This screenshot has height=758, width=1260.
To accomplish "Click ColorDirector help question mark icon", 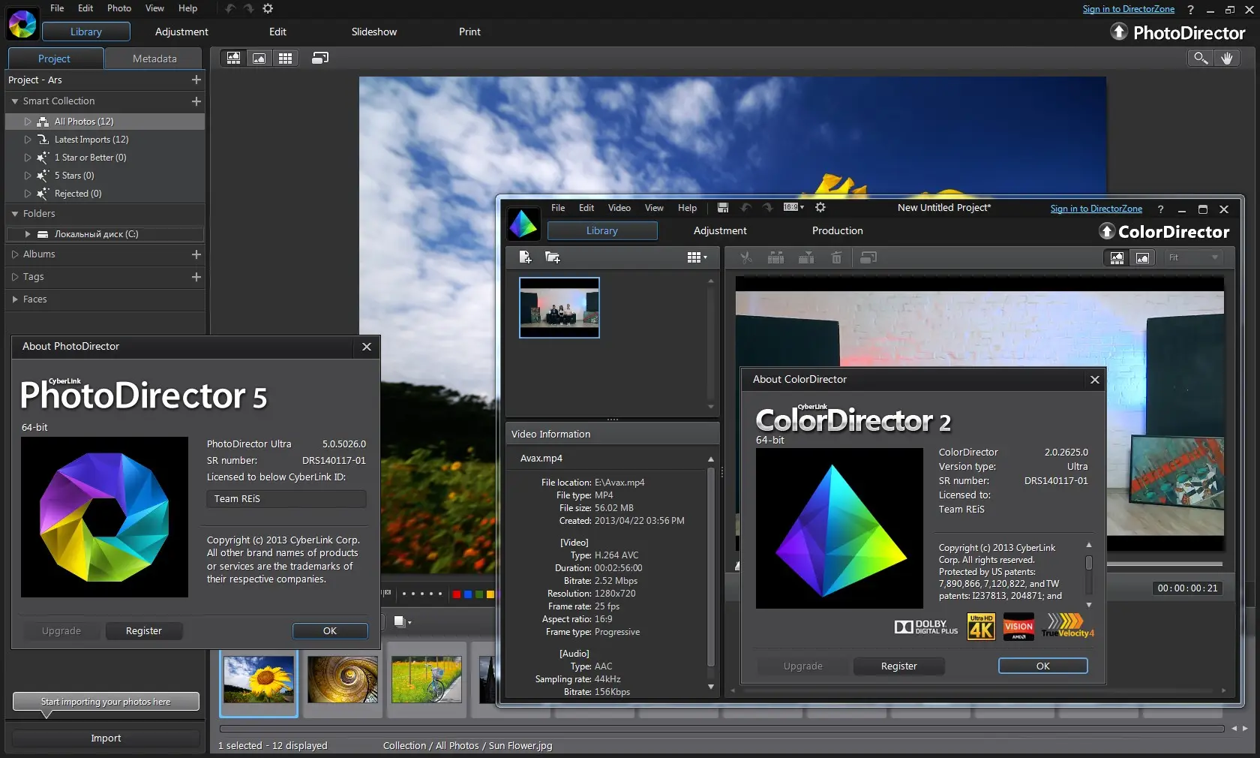I will pos(1160,209).
